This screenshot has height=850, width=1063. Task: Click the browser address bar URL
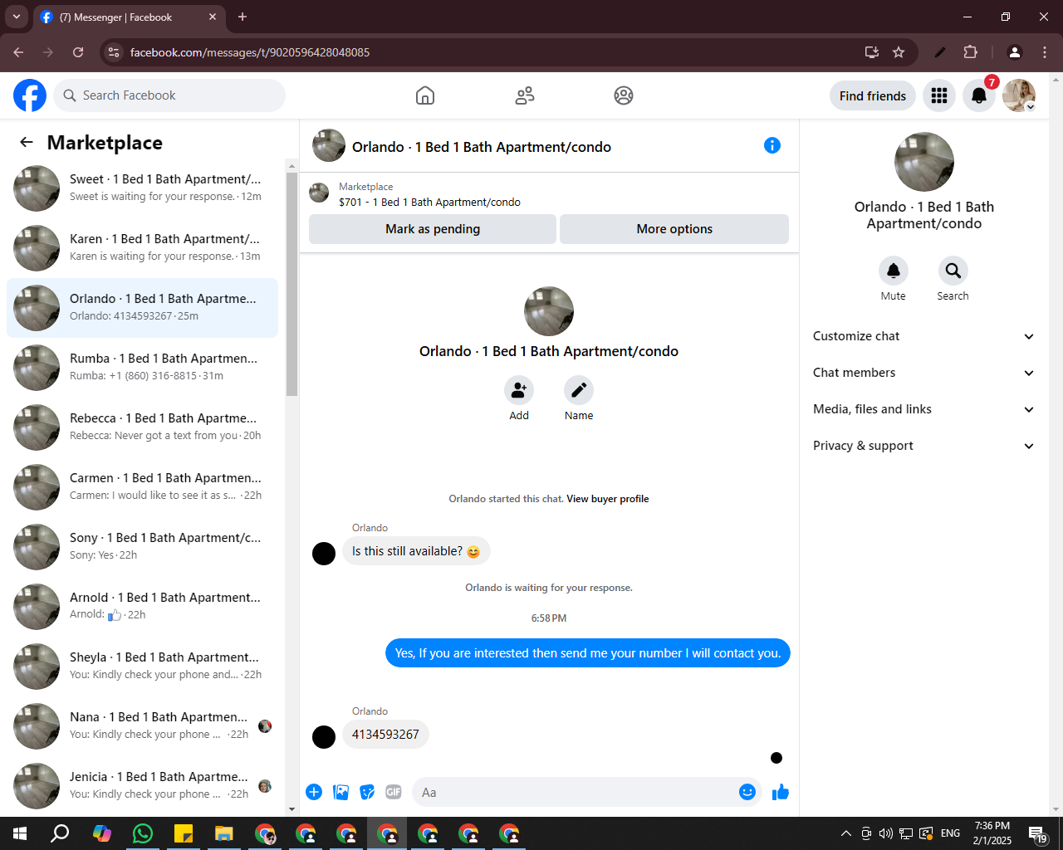pyautogui.click(x=250, y=52)
